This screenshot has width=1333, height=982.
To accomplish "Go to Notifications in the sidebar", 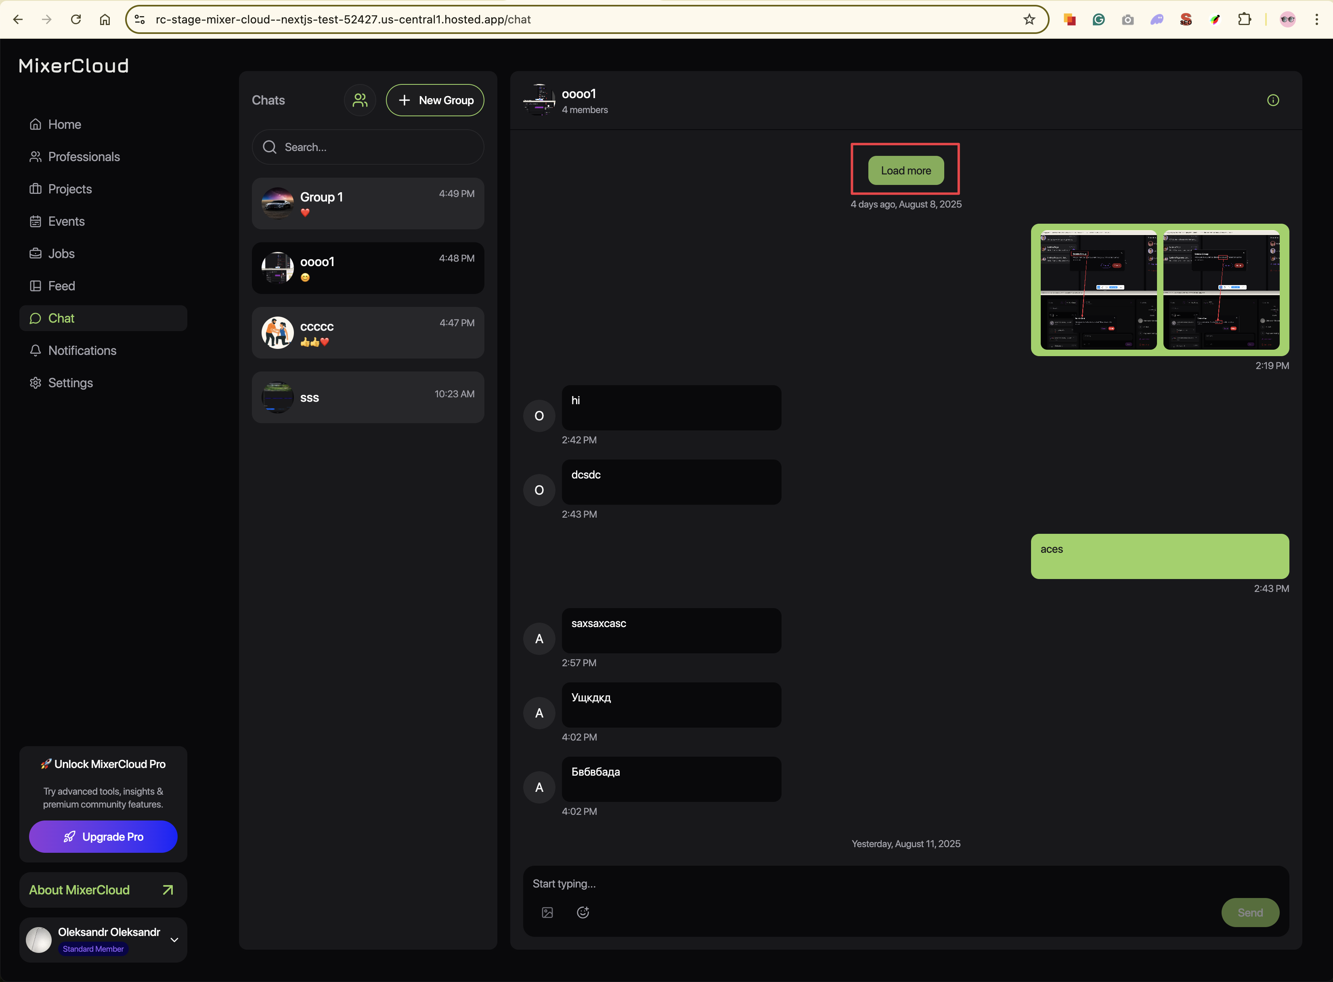I will pyautogui.click(x=82, y=351).
